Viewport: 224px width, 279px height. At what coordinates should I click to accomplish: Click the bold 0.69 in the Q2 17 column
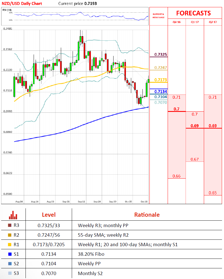213,126
